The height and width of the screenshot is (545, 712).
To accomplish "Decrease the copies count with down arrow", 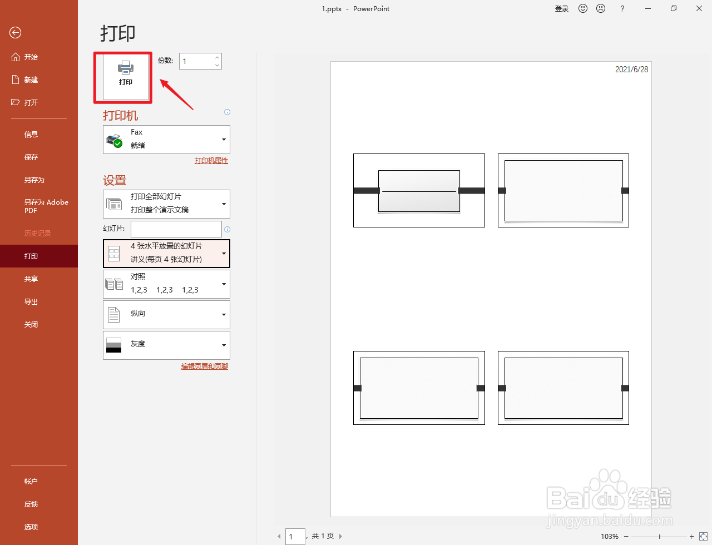I will 217,65.
